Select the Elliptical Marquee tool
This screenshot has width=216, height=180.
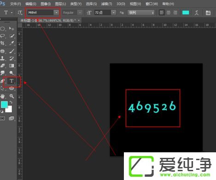tap(3, 29)
